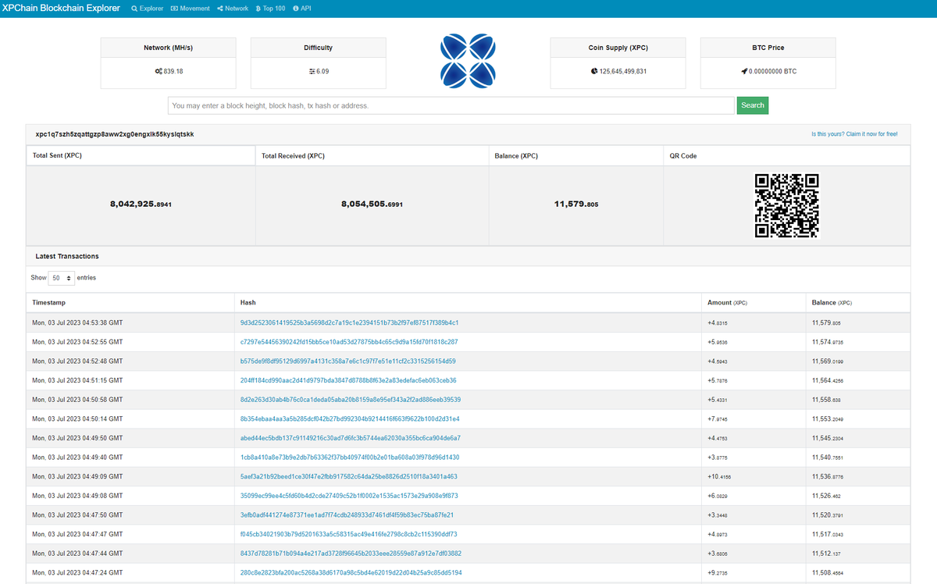Open transaction hash starting 280c8e2823bfa200
The width and height of the screenshot is (937, 584).
pos(351,573)
